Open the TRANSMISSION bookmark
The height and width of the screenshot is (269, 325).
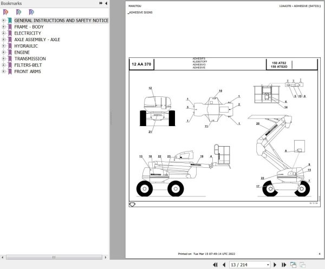tap(30, 59)
